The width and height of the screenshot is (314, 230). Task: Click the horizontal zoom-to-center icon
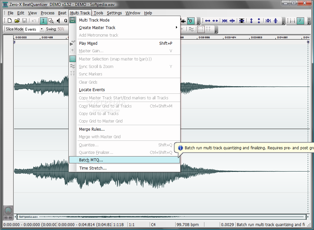click(x=232, y=21)
